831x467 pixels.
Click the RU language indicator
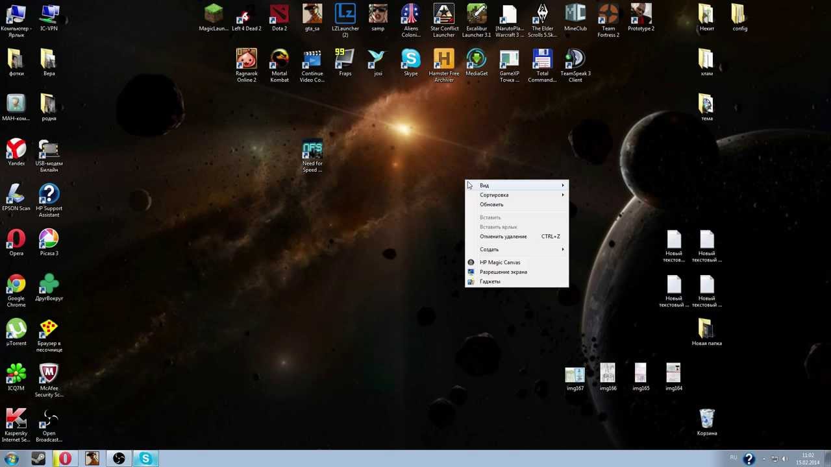tap(734, 457)
